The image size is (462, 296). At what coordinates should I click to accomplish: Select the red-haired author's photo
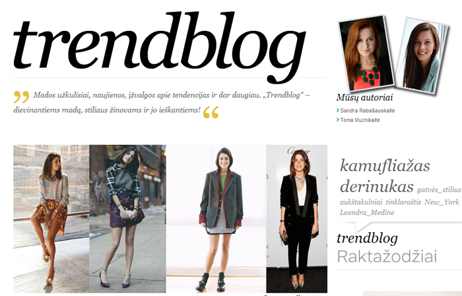click(x=366, y=53)
